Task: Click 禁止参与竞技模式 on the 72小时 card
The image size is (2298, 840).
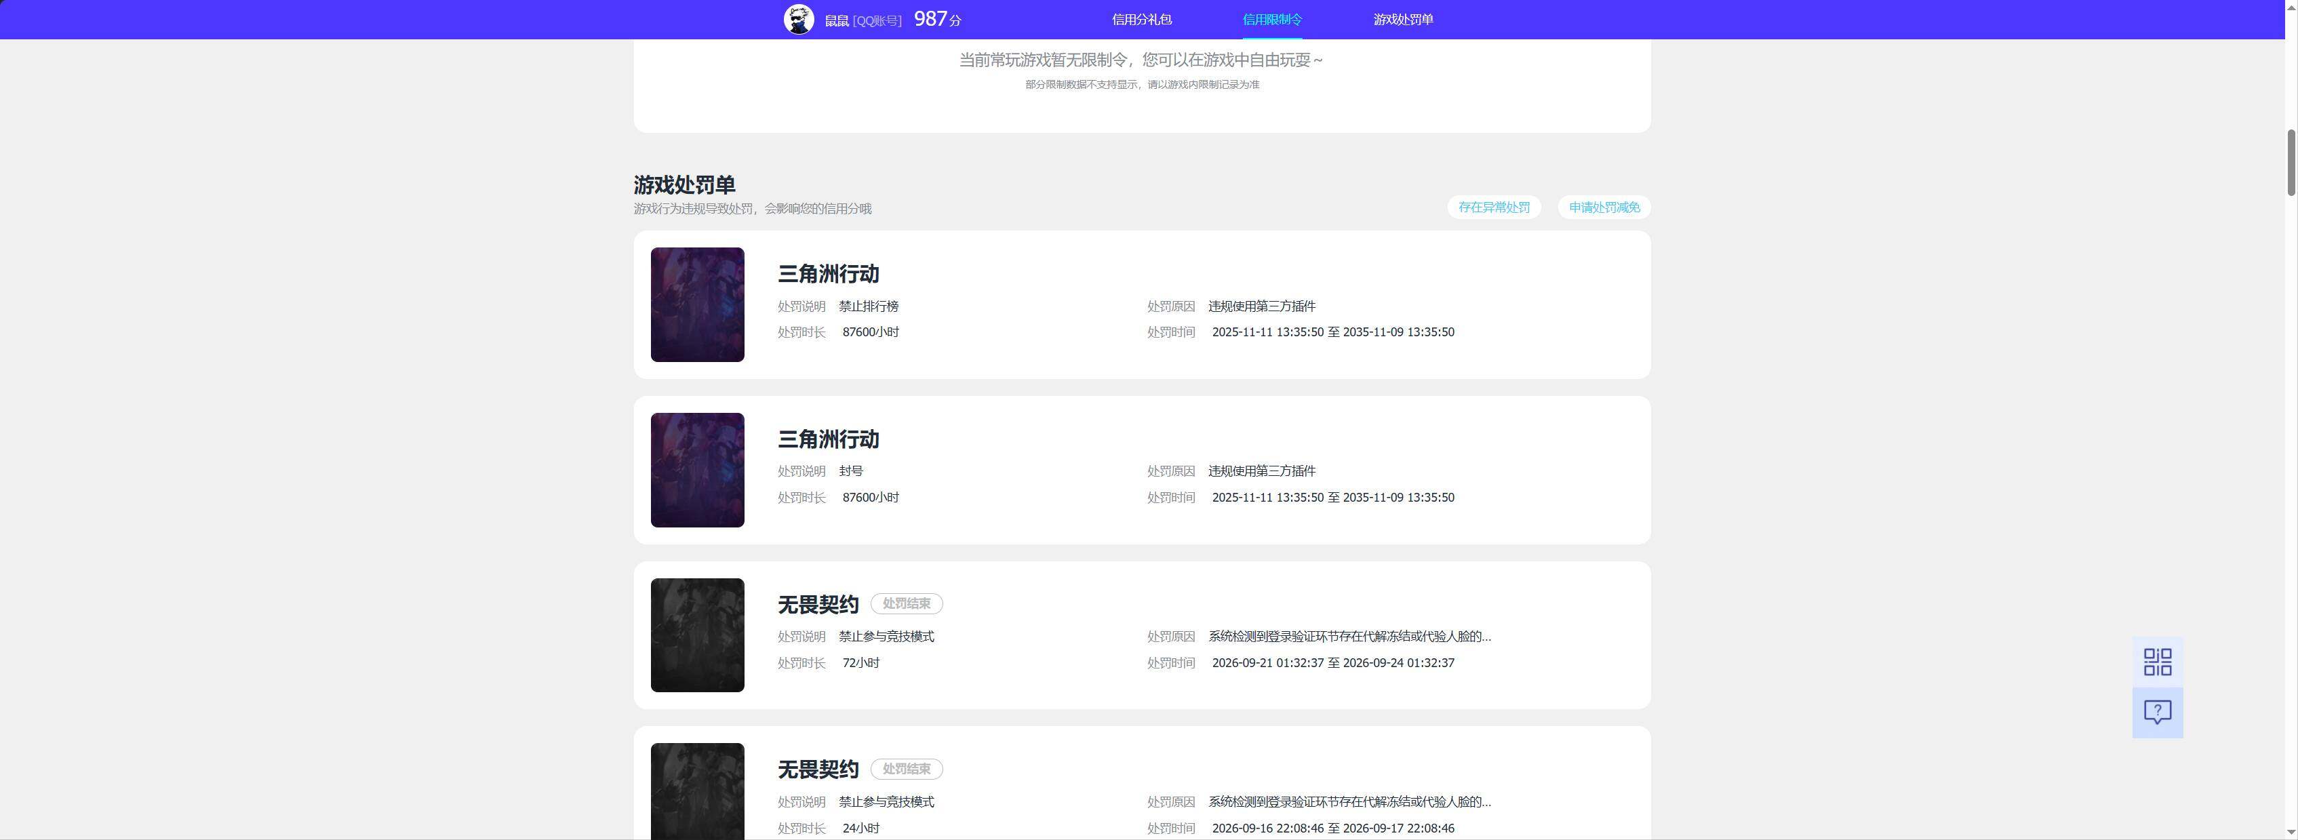Action: [886, 637]
